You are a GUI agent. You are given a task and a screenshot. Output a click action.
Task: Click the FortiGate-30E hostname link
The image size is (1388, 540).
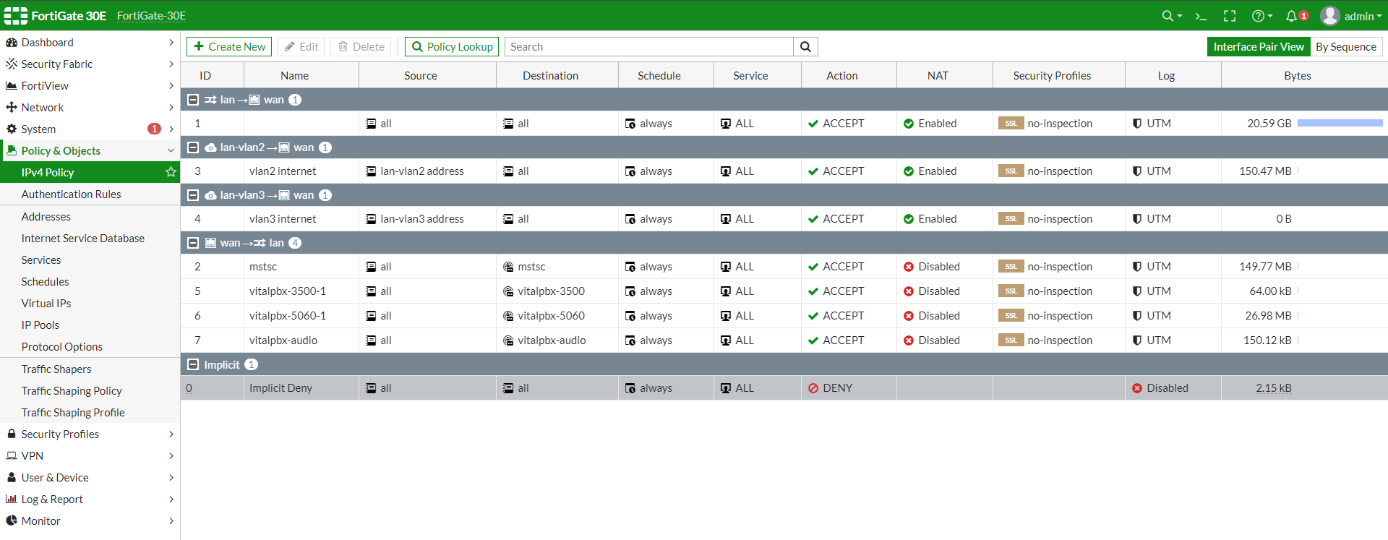point(151,16)
